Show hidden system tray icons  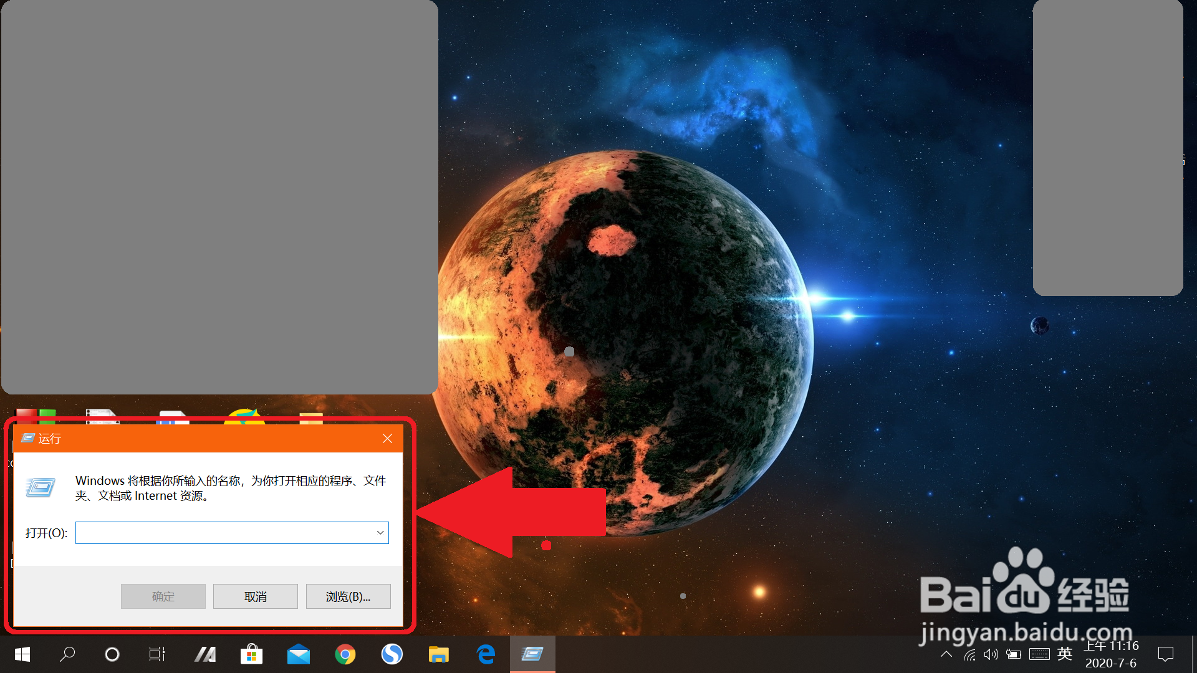[946, 654]
